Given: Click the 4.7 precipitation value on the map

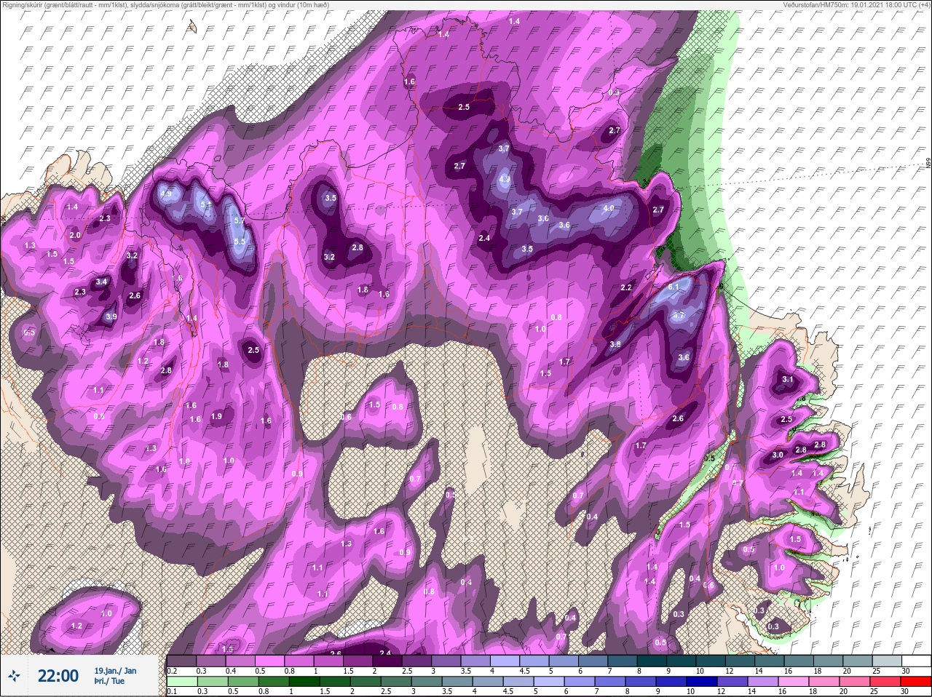Looking at the screenshot, I should coord(679,316).
